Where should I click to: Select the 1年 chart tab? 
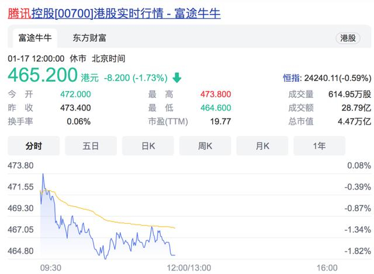[320, 146]
